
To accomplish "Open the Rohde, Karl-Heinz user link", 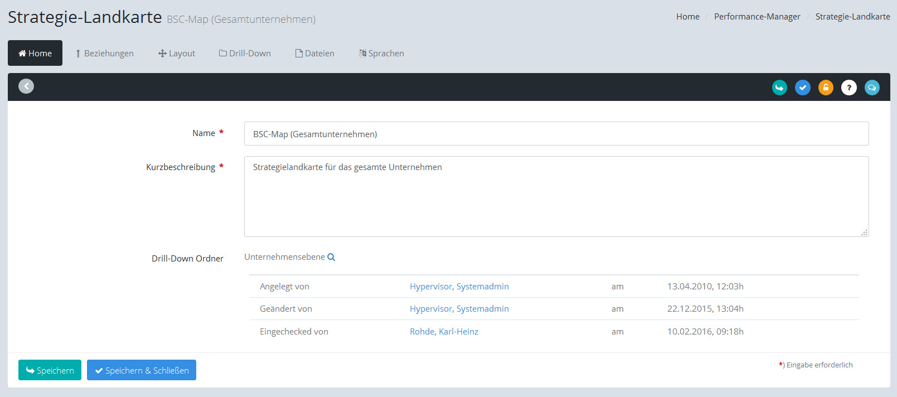I will pyautogui.click(x=444, y=332).
